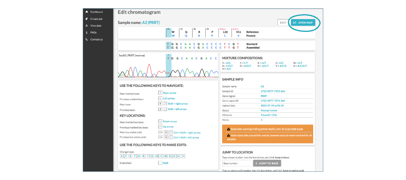Click the A2 (PRRT) sample name link
This screenshot has height=180, width=406.
(151, 23)
